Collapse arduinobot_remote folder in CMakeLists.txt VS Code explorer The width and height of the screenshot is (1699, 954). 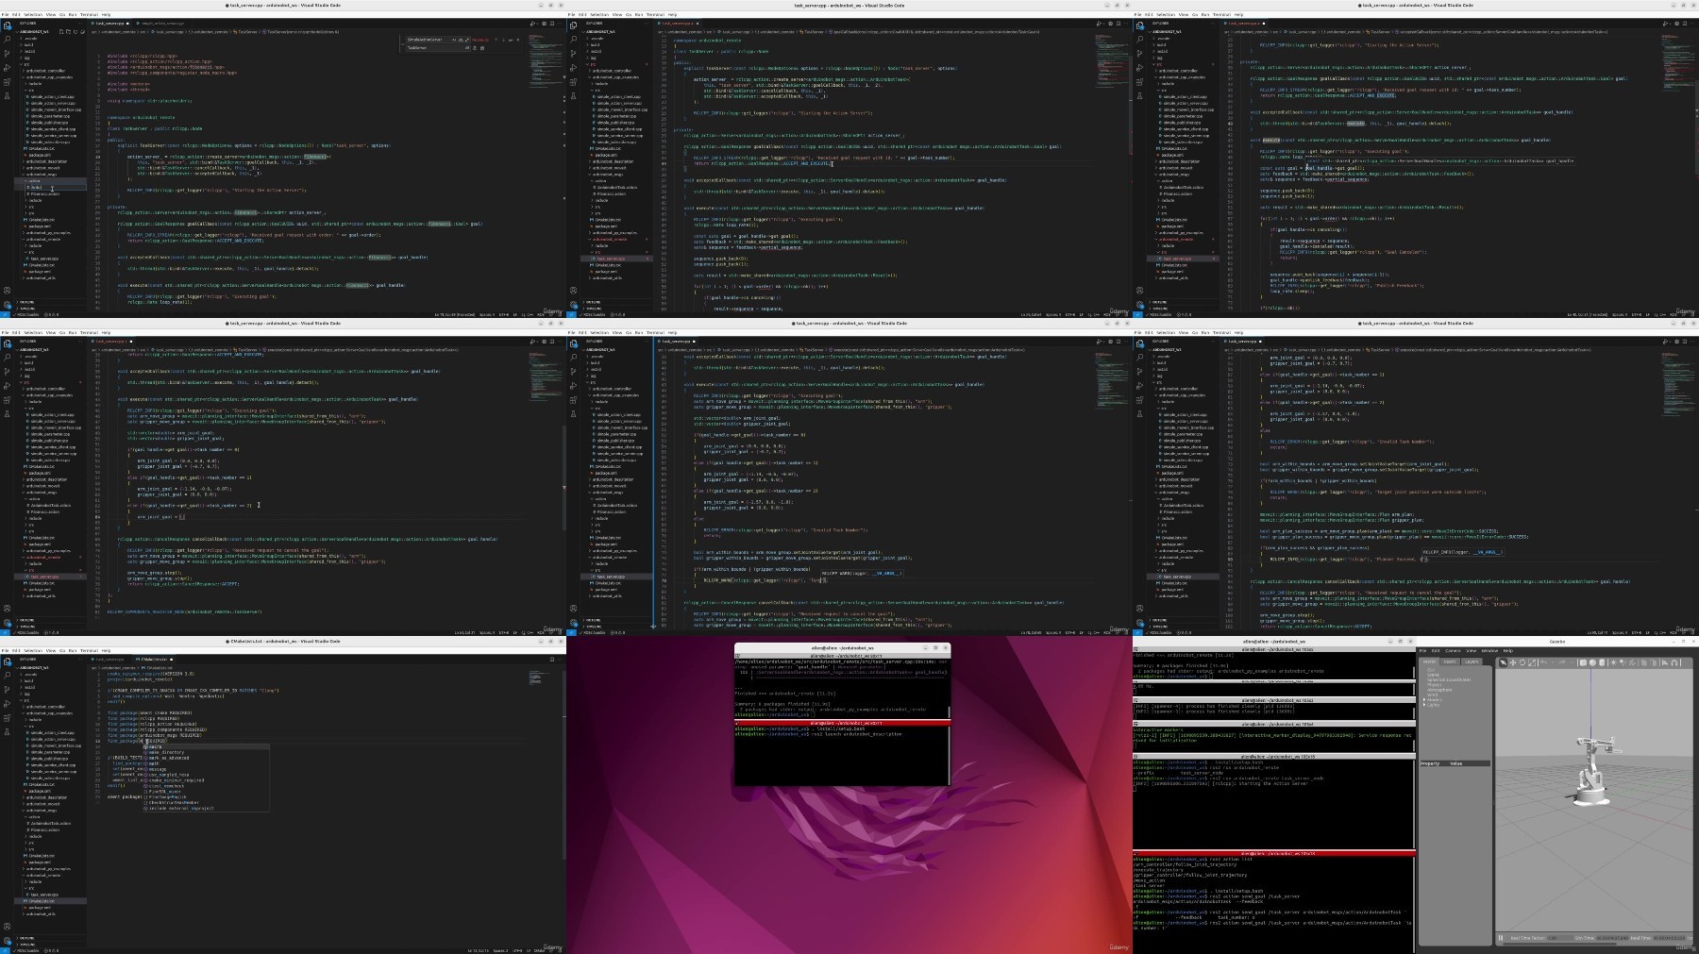(x=42, y=875)
